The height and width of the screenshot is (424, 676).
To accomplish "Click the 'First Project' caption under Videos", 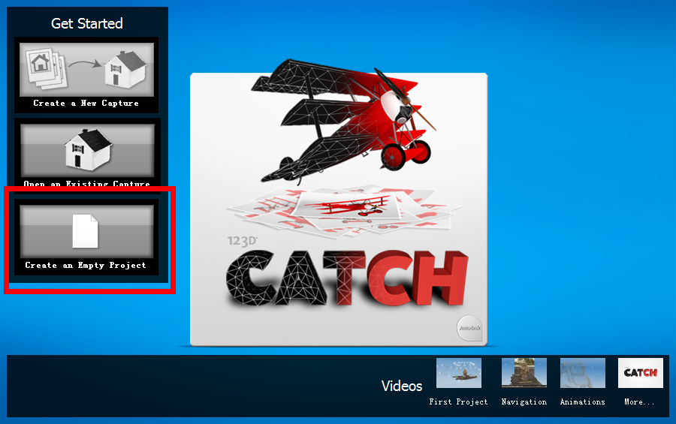I will 458,401.
